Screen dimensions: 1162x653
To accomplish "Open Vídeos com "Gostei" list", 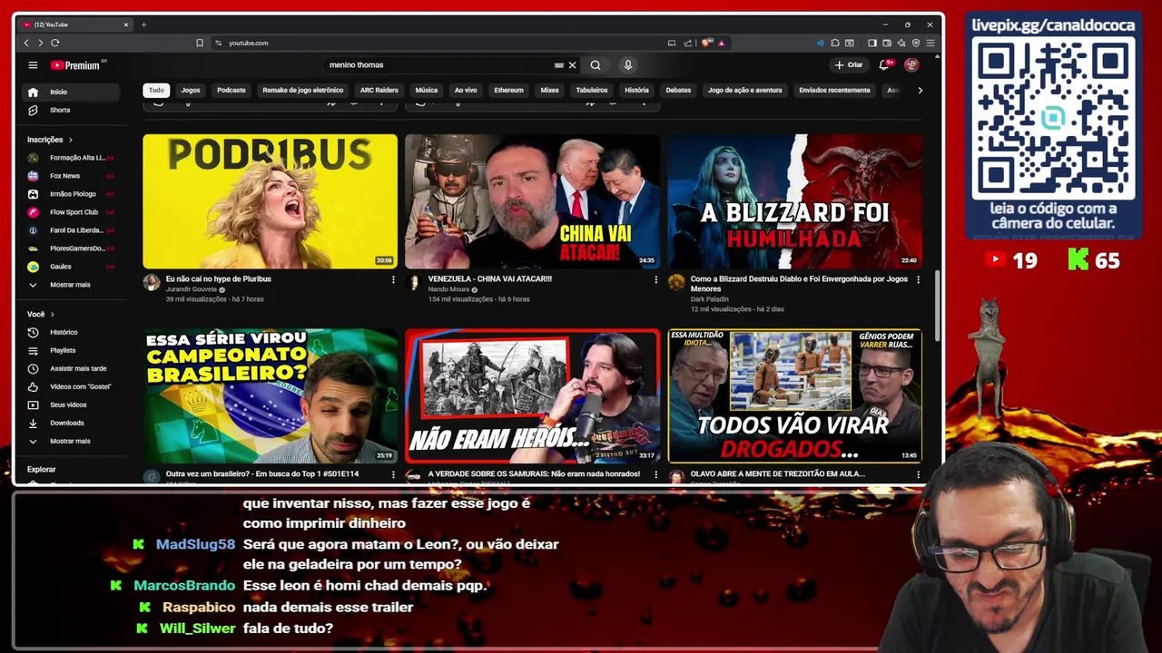I will point(71,386).
